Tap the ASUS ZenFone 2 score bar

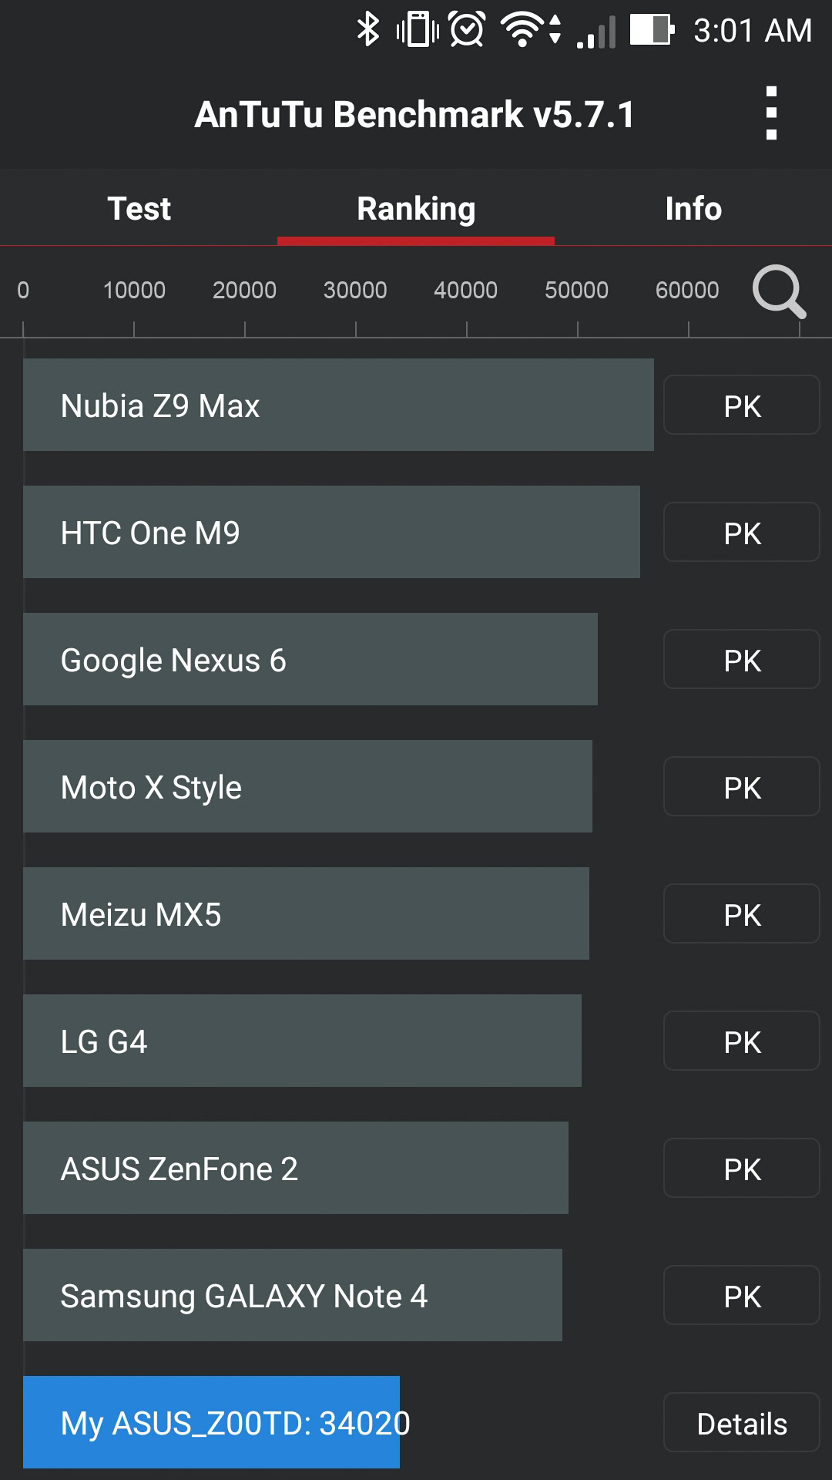click(x=296, y=1168)
